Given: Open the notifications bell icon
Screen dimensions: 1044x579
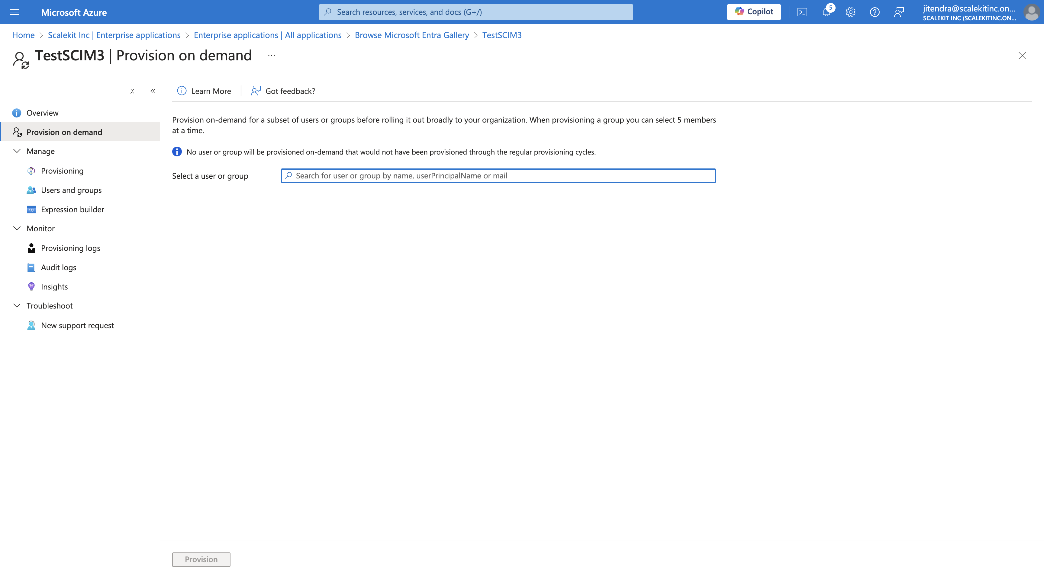Looking at the screenshot, I should 826,12.
